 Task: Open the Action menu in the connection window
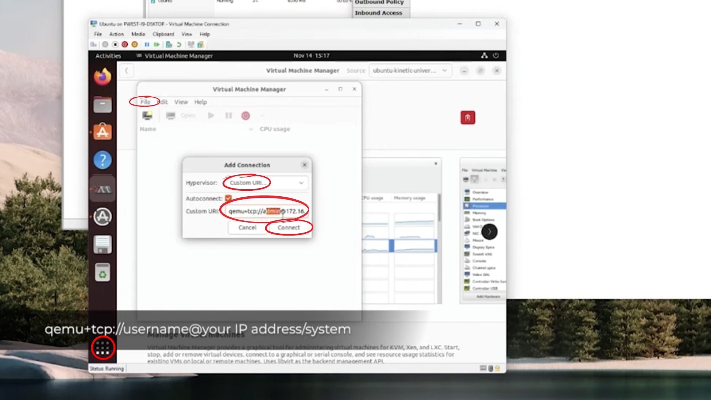tap(116, 34)
